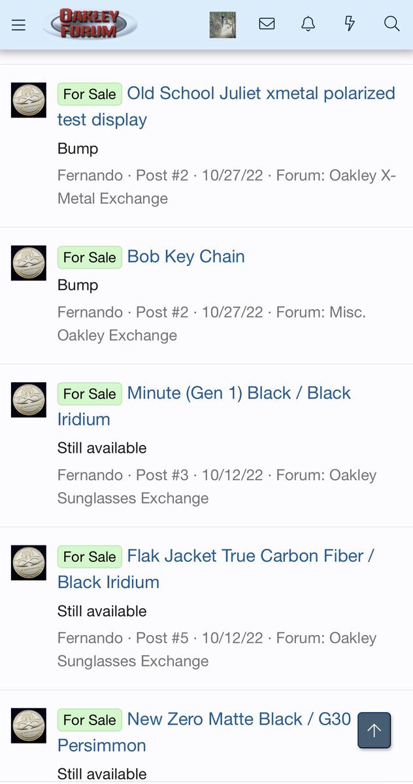
Task: Open New Zero Matte Black thread
Action: tap(239, 719)
